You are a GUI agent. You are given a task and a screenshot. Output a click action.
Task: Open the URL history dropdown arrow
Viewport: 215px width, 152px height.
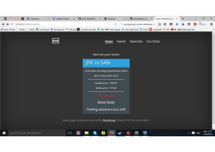(110, 24)
